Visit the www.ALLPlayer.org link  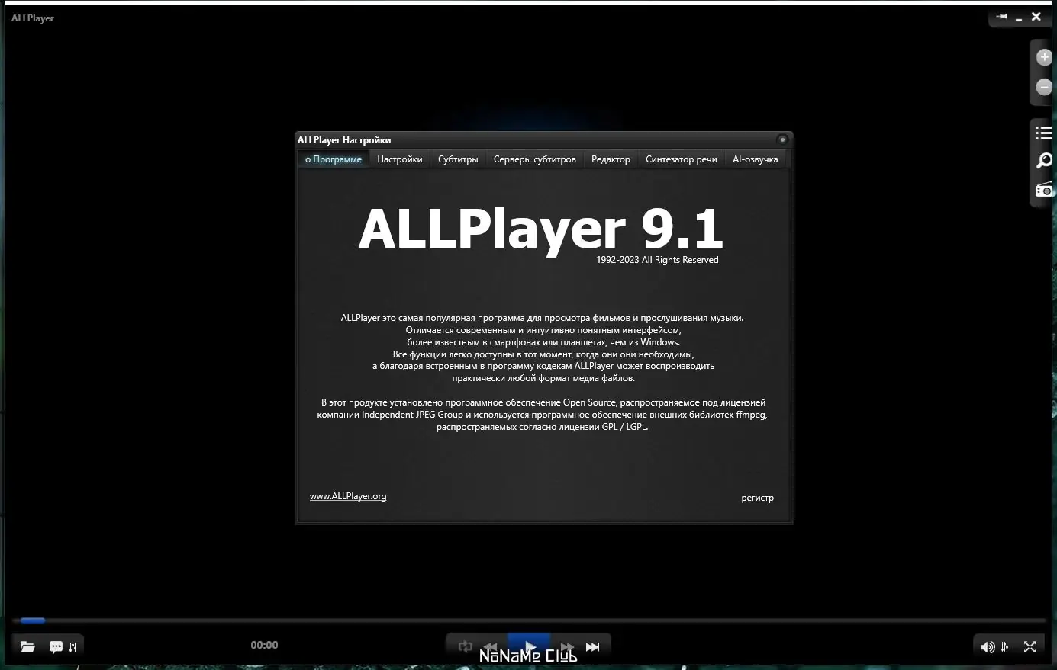click(348, 496)
